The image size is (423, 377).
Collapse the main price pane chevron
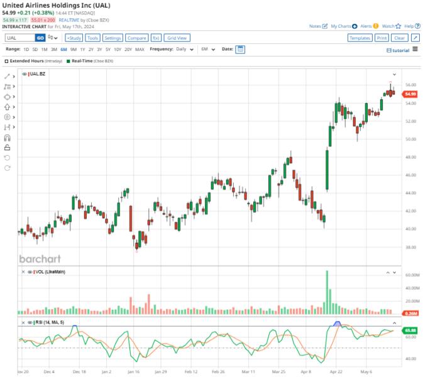pos(395,74)
